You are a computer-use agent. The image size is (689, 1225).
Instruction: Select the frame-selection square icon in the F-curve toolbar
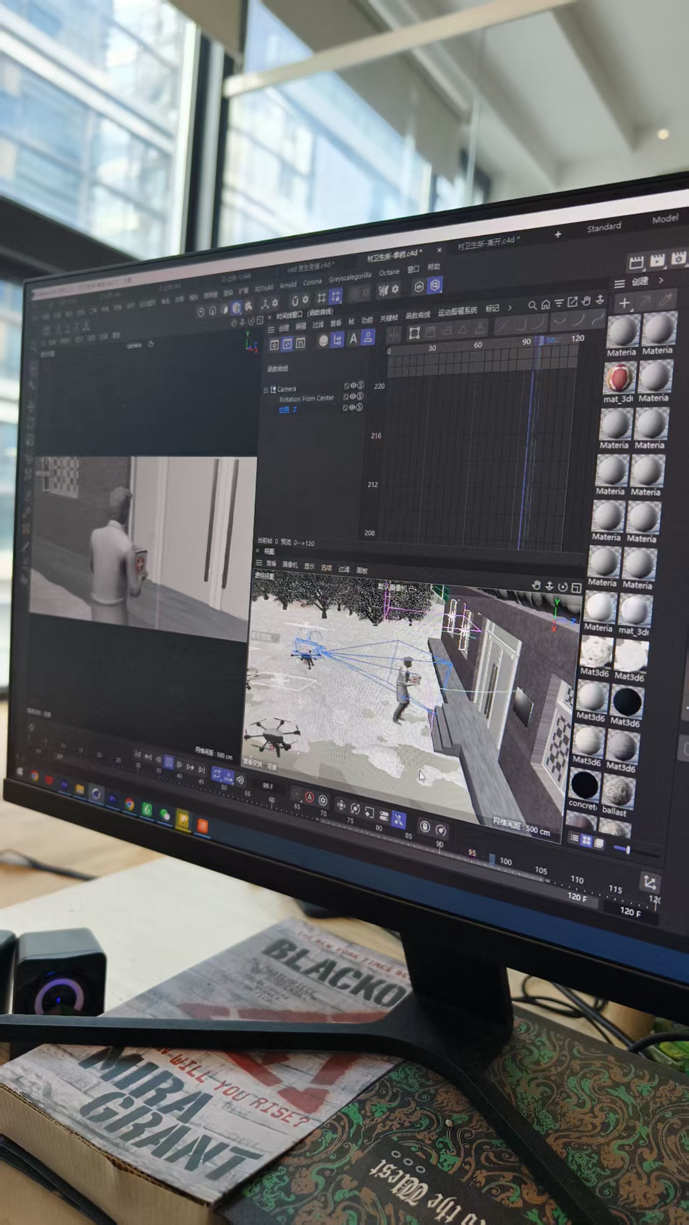click(x=414, y=333)
